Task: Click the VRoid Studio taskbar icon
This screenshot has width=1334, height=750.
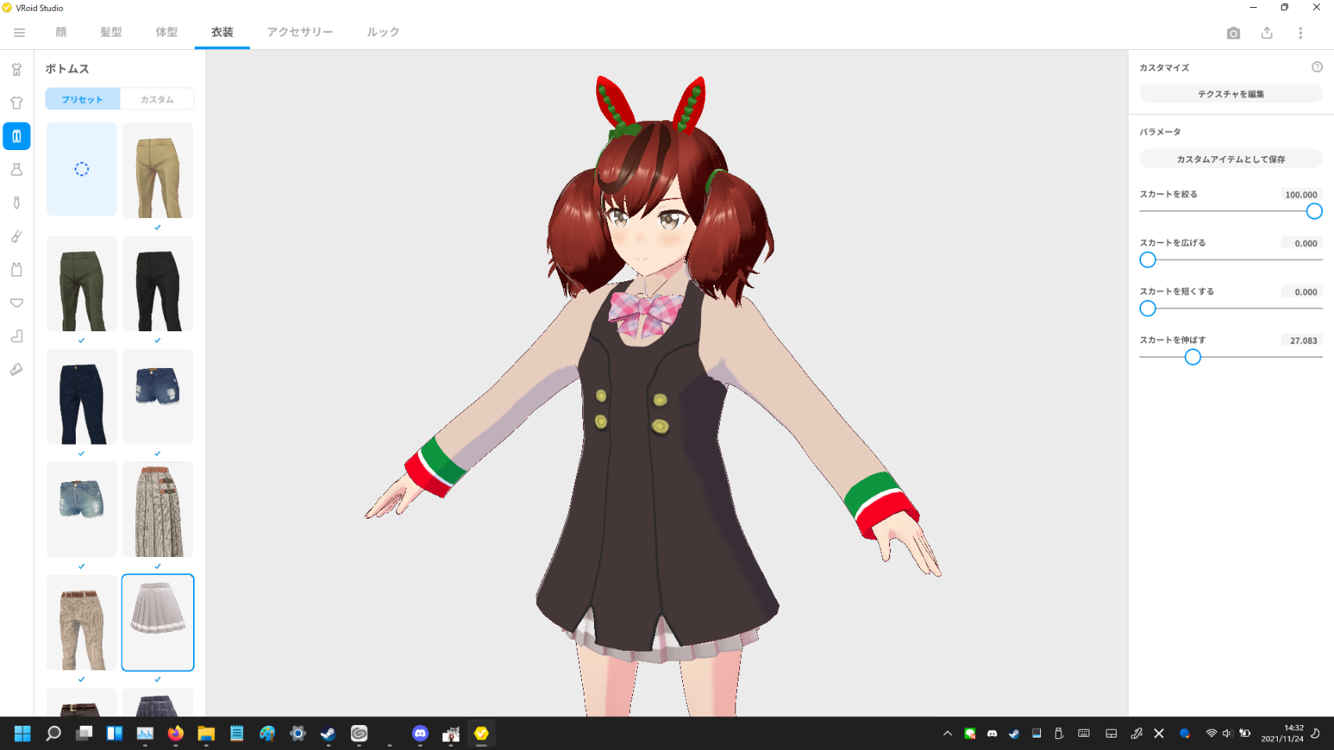Action: pos(481,734)
